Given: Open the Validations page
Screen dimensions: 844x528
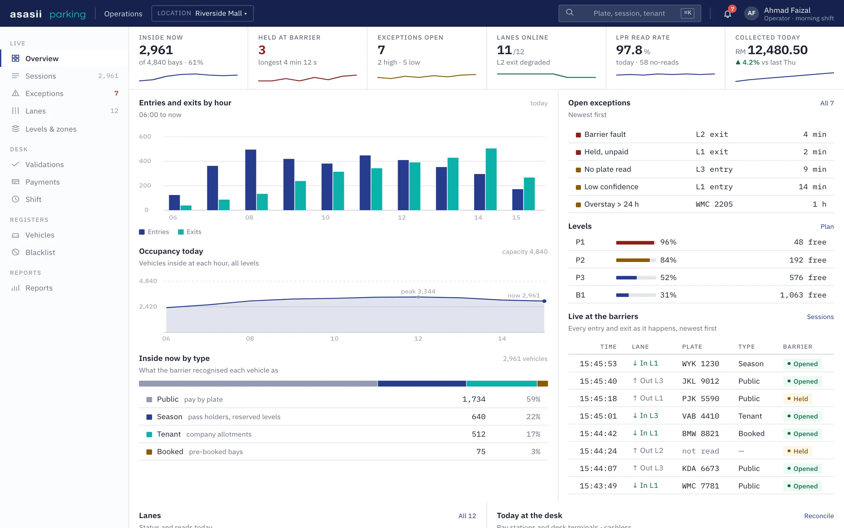Looking at the screenshot, I should click(65, 164).
